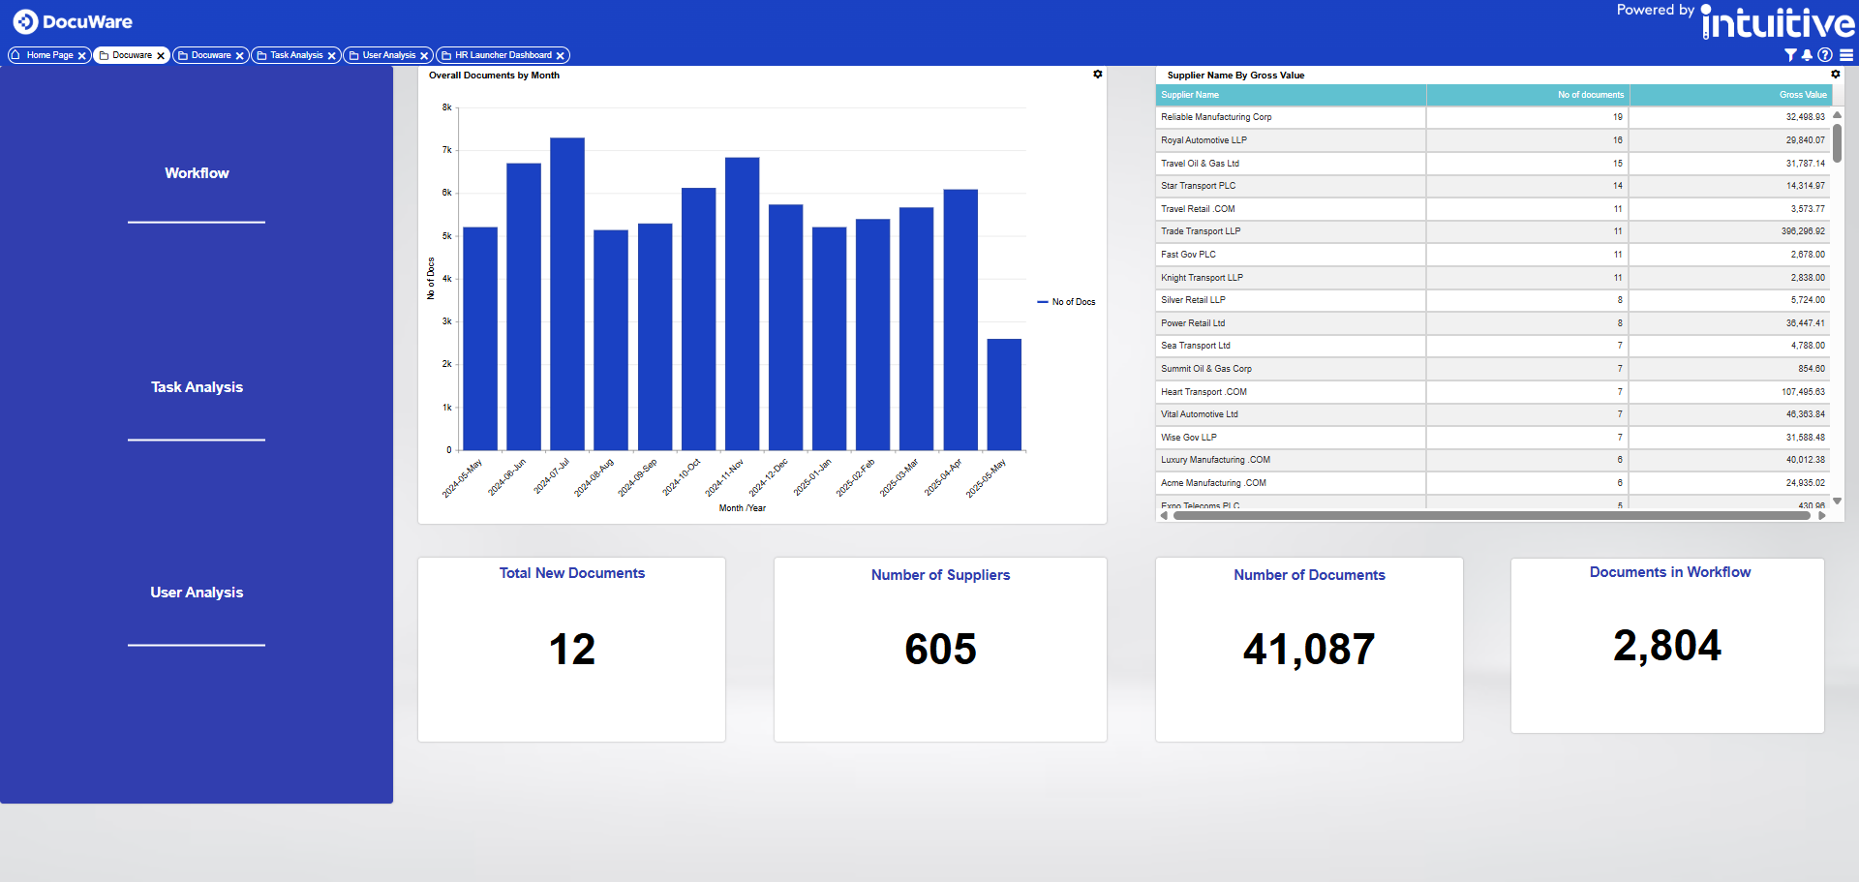Open User Analysis in the sidebar panel
Image resolution: width=1859 pixels, height=882 pixels.
point(197,593)
